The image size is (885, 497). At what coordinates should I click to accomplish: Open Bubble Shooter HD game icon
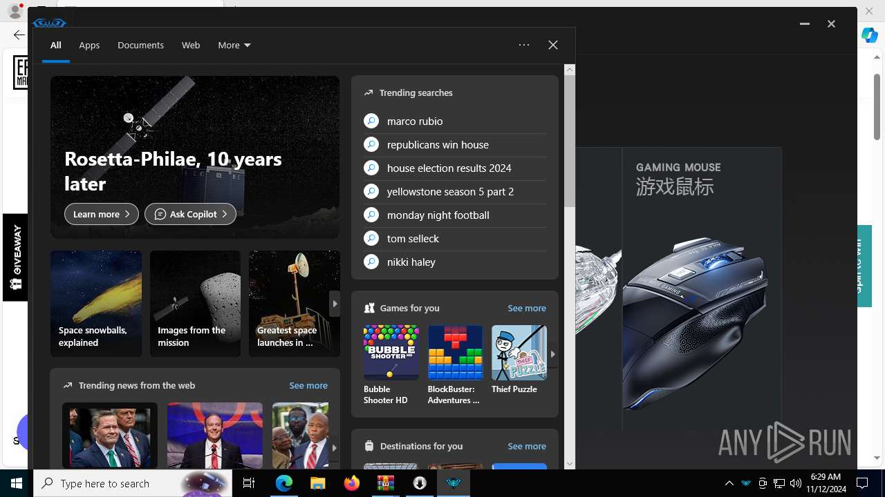coord(391,353)
